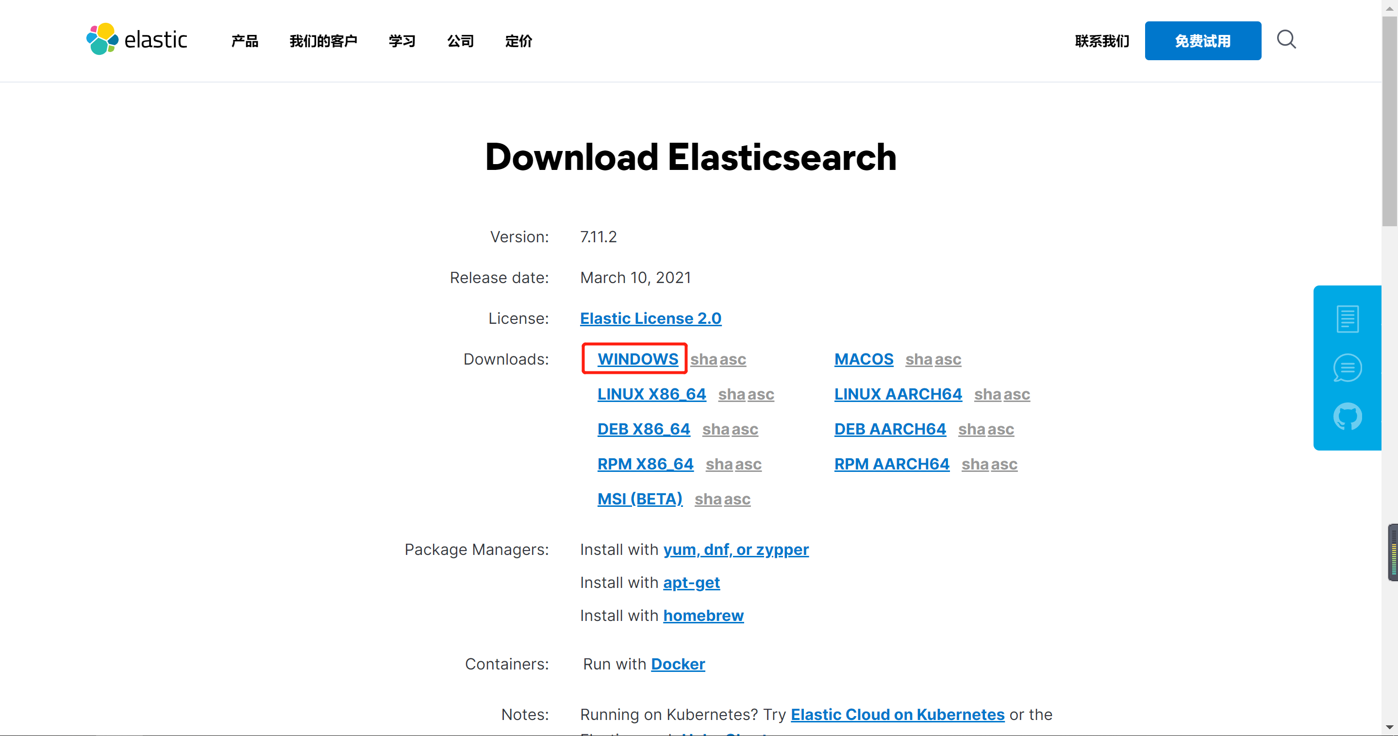Click 联系我们 in the header

click(1102, 41)
